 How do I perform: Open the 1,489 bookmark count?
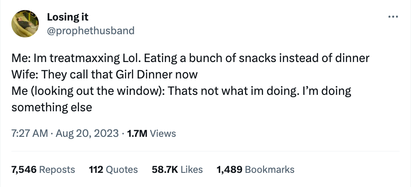pyautogui.click(x=230, y=170)
